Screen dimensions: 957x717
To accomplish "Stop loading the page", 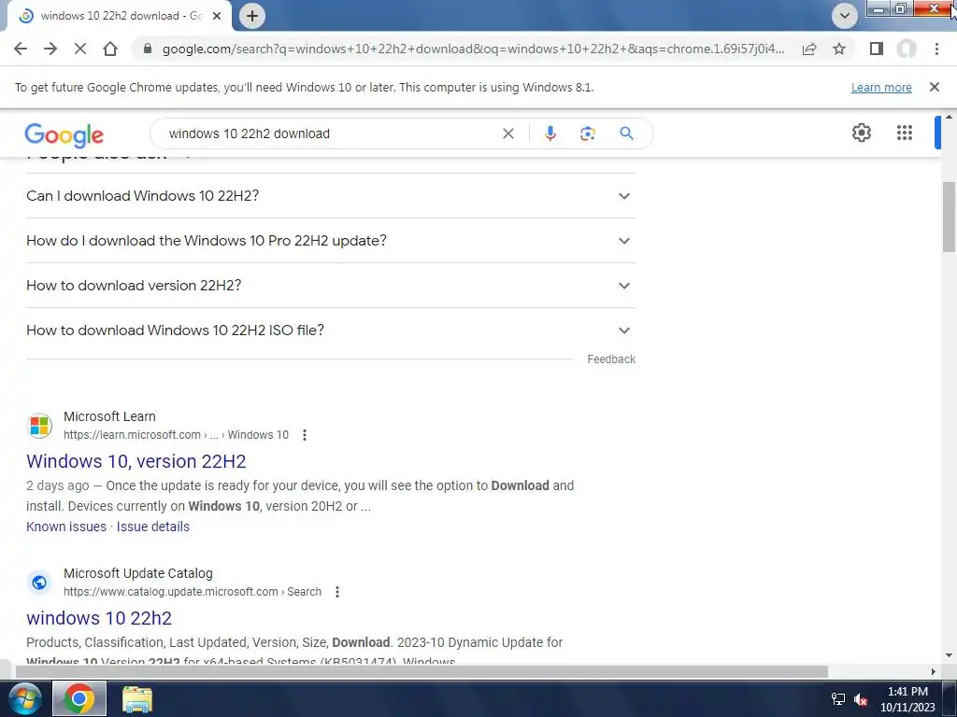I will (80, 49).
